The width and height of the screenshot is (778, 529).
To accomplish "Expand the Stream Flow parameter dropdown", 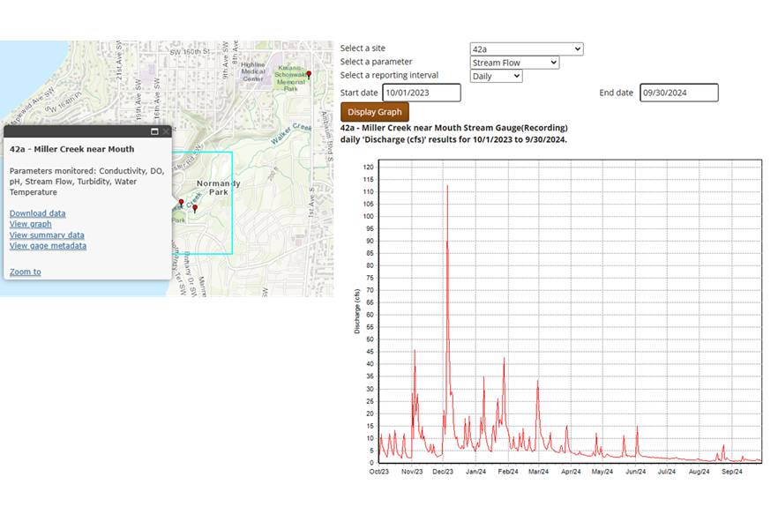I will pyautogui.click(x=514, y=63).
